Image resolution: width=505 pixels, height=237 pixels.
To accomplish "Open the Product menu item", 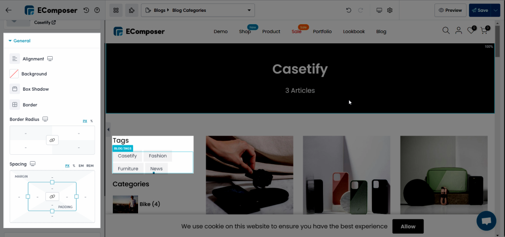I will [271, 32].
